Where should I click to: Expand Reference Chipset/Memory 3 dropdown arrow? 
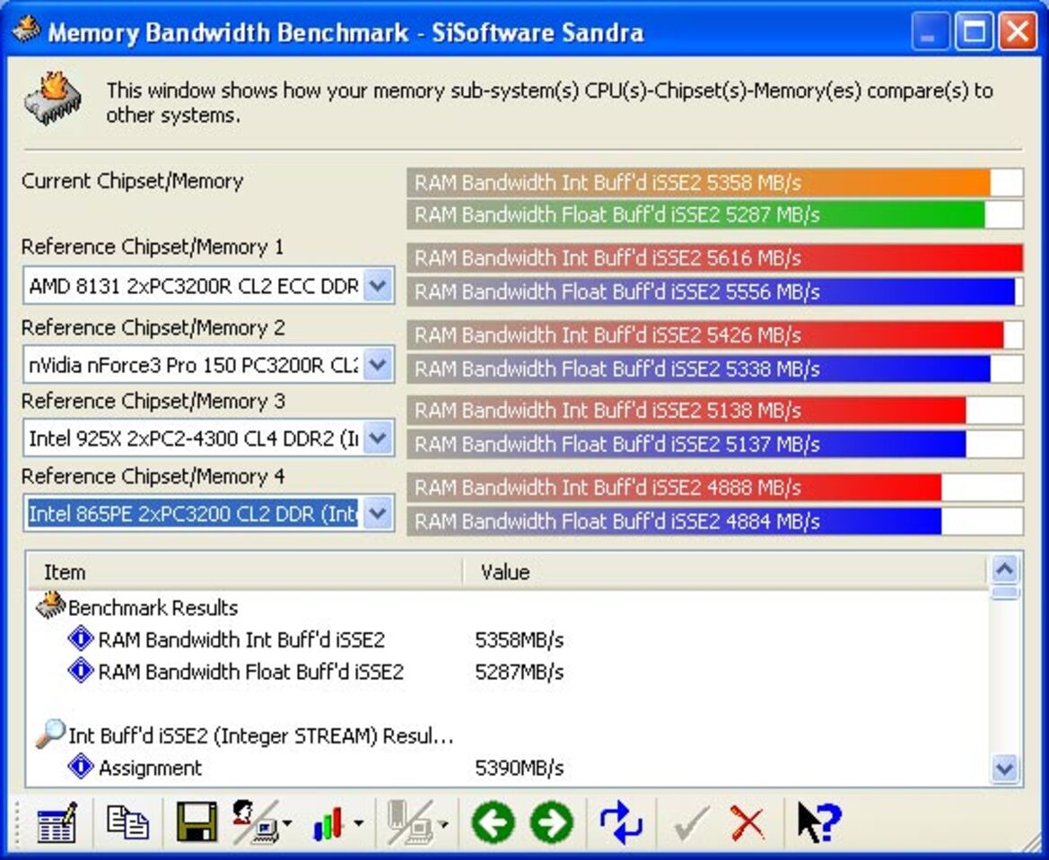point(378,439)
